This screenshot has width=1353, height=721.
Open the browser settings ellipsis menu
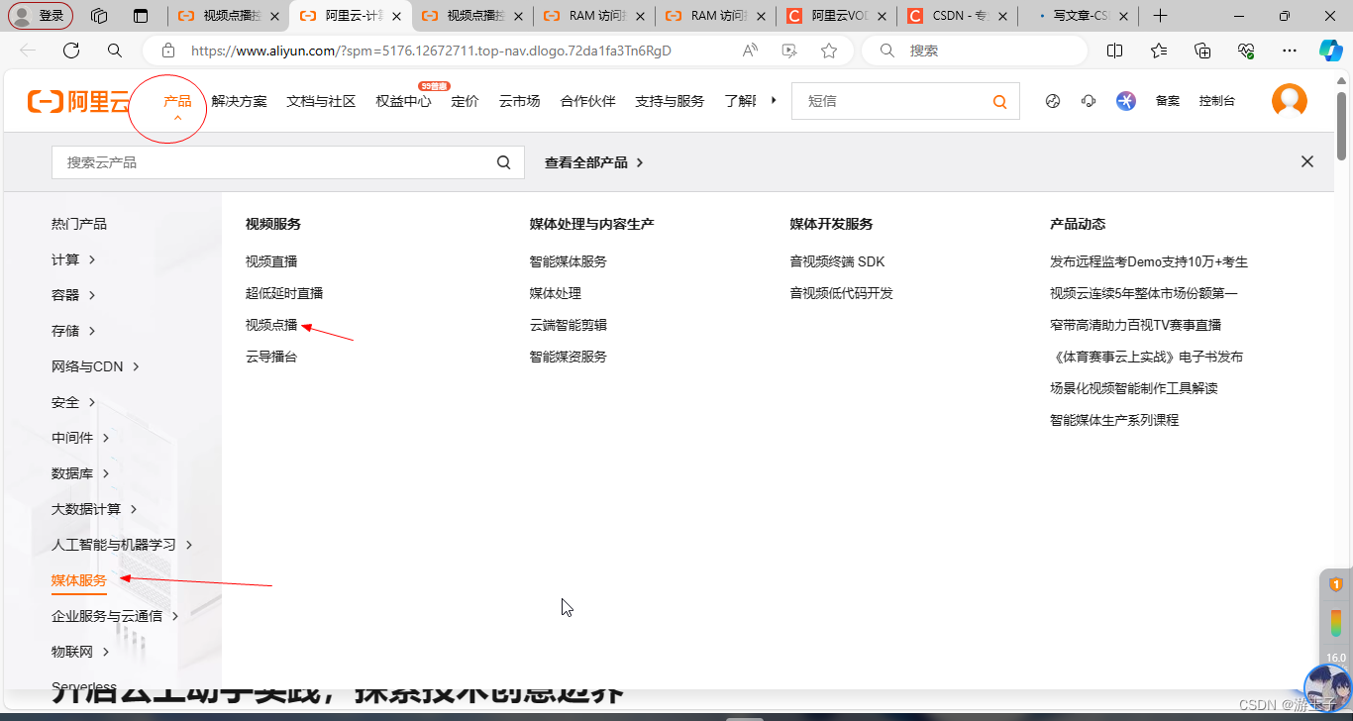(1289, 51)
